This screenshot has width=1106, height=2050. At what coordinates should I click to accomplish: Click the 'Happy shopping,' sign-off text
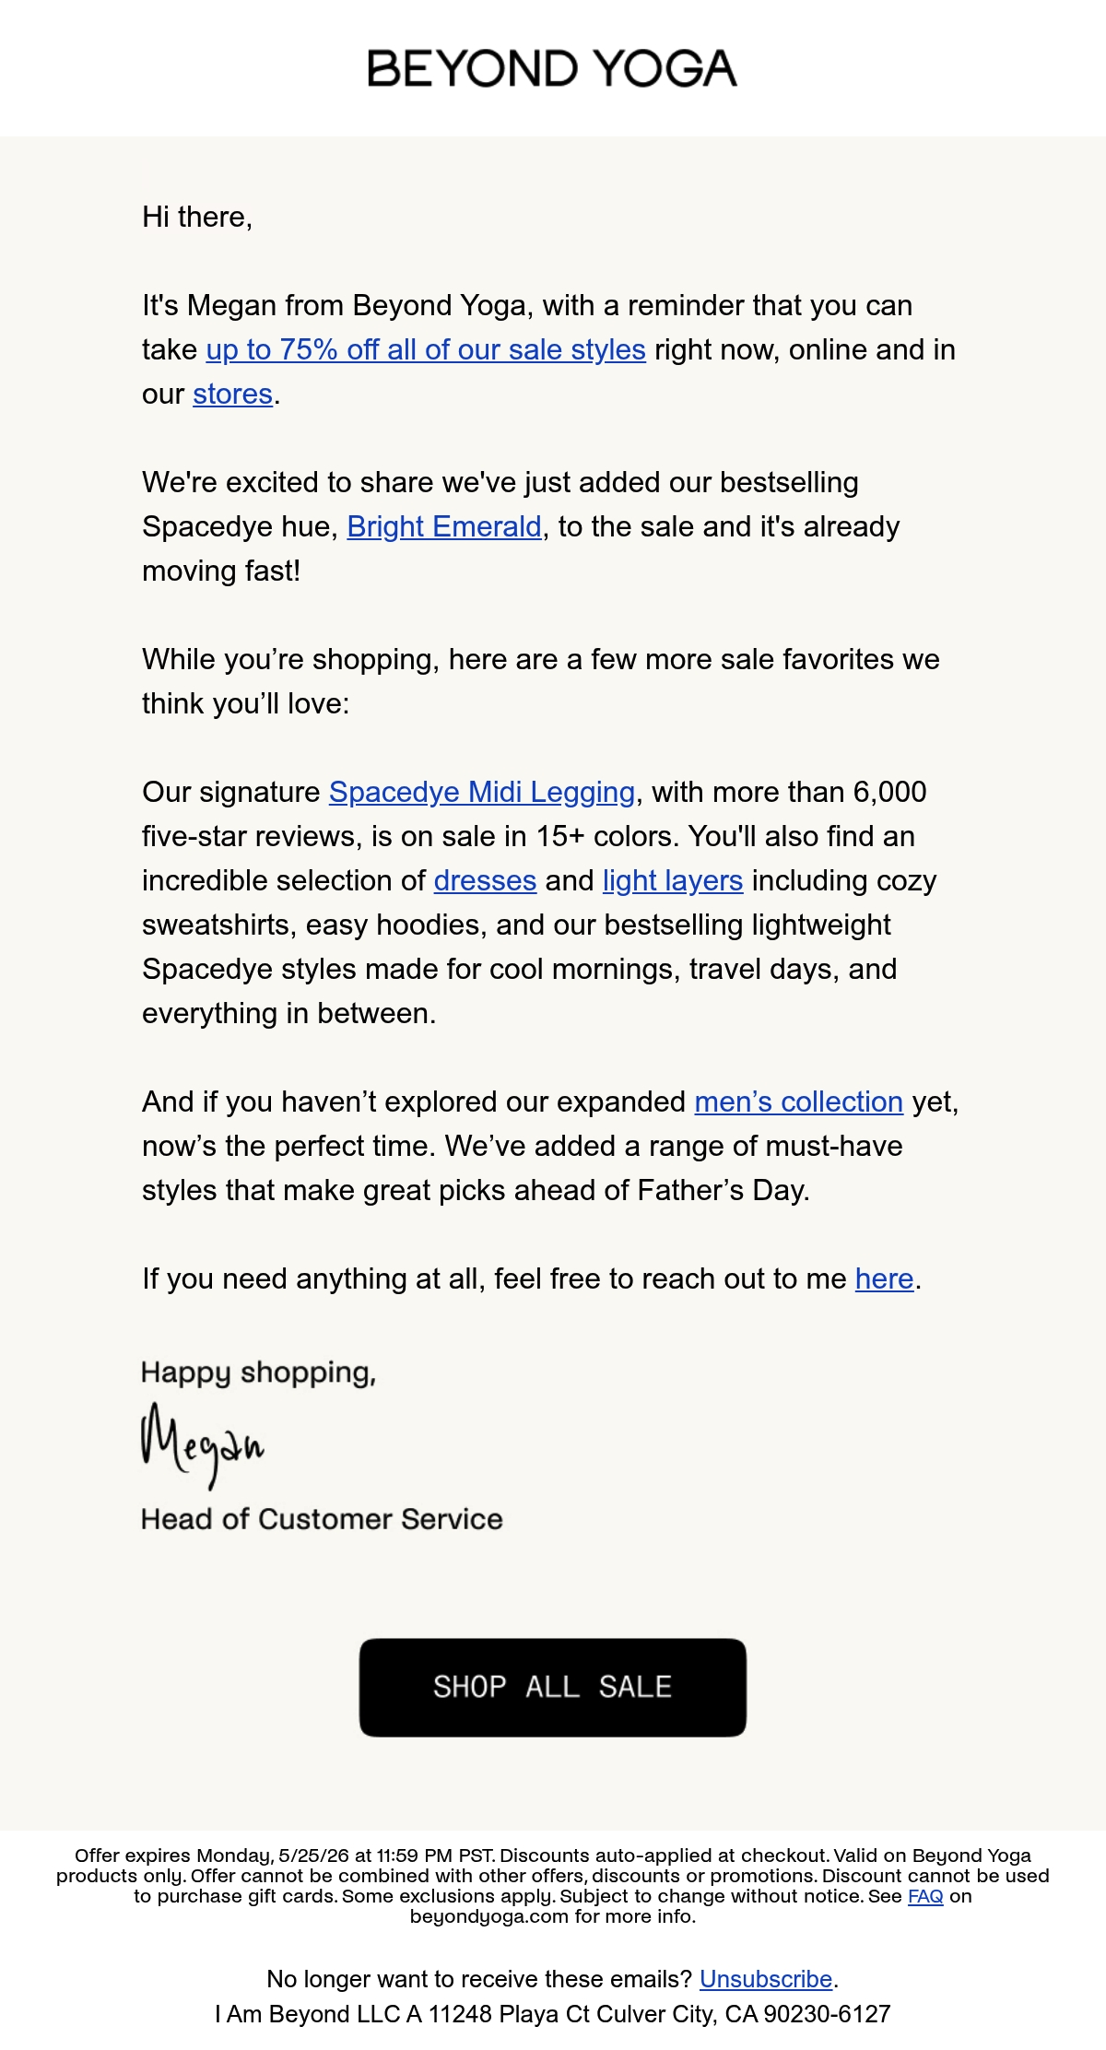259,1373
